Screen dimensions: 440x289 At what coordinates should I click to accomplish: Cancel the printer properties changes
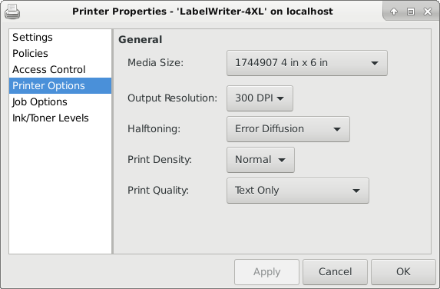point(335,272)
